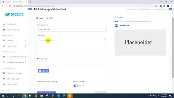This screenshot has width=174, height=98.
Task: Click the xeroneit.bd profile avatar in preview
Action: tap(116, 26)
